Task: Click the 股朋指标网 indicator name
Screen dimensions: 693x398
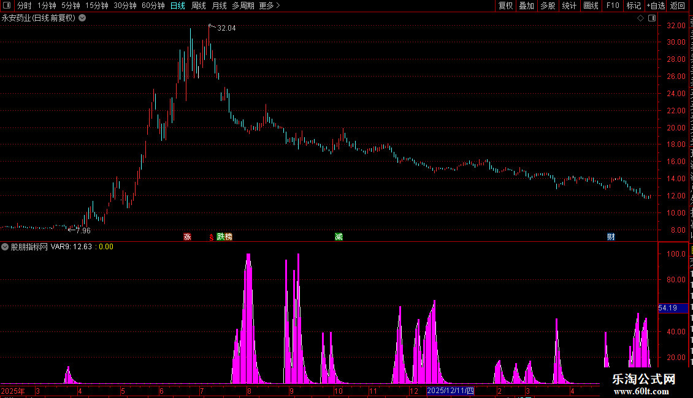Action: [x=29, y=247]
